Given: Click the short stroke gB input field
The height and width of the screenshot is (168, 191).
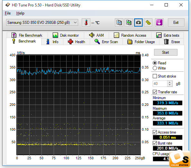Looking at the screenshot, I should coord(160,84).
